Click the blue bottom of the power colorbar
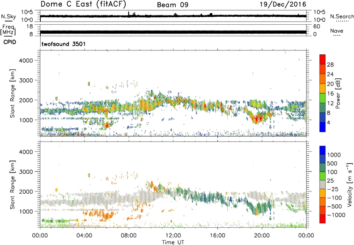The height and width of the screenshot is (245, 354). (323, 127)
